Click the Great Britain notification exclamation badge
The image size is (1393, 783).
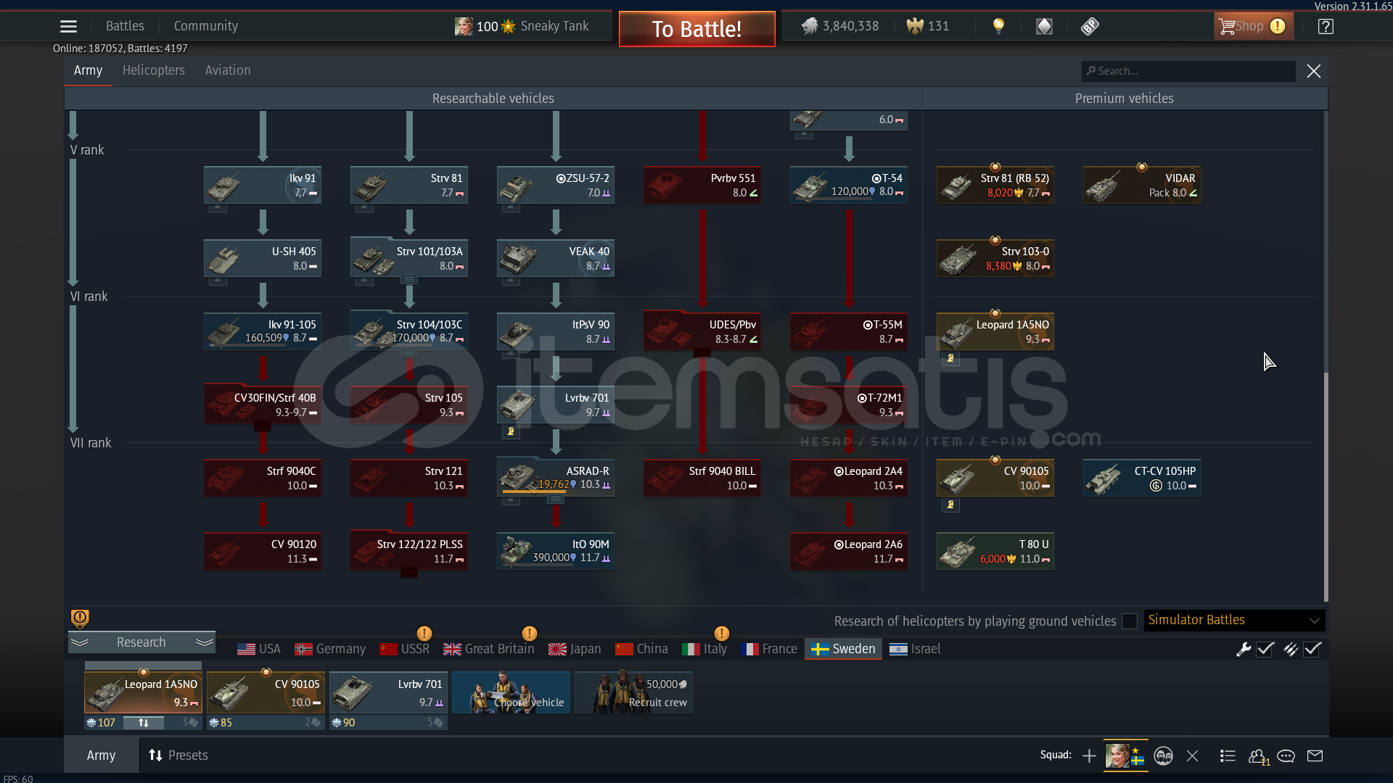(530, 634)
